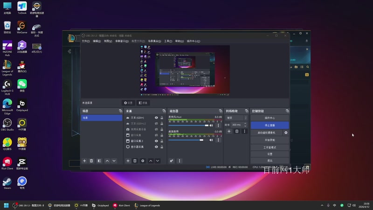
Task: Click the 开始录制 button
Action: (x=269, y=140)
